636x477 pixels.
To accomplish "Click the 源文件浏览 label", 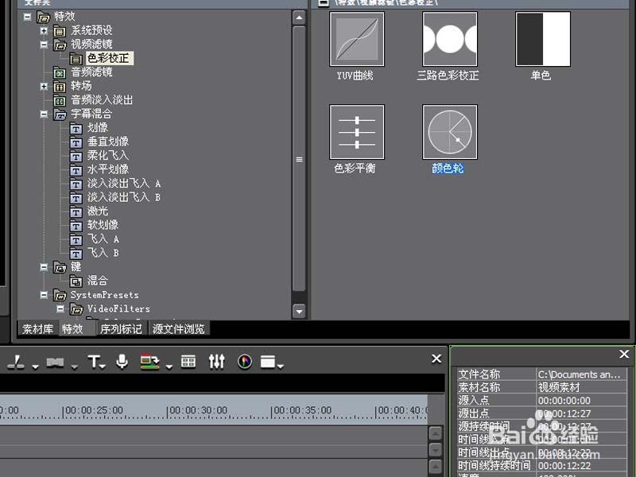I will (178, 328).
